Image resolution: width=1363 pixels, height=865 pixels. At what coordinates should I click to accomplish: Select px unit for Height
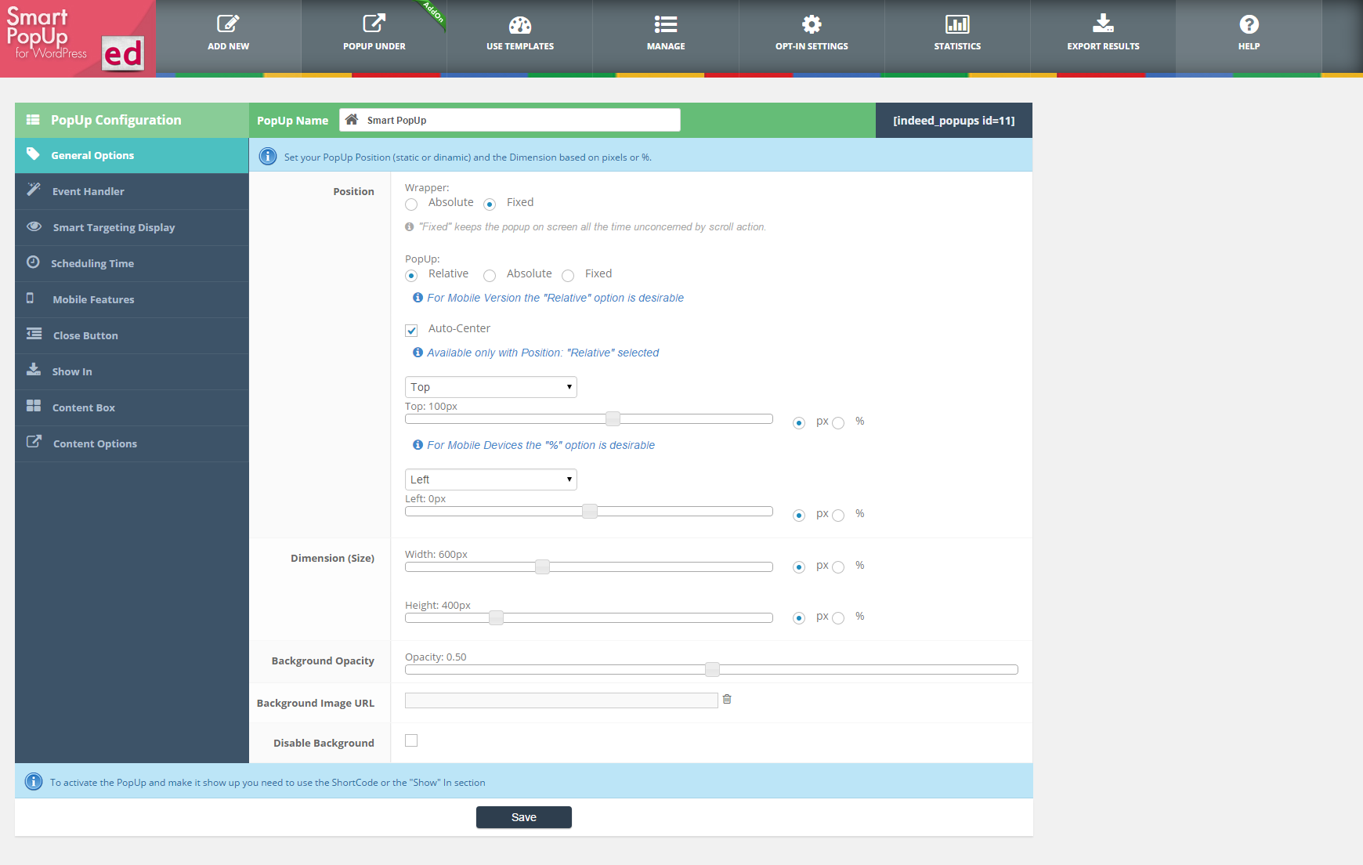799,618
